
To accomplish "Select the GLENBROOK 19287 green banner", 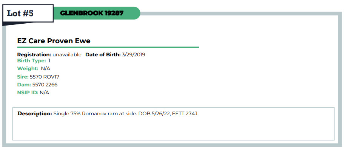I will point(97,13).
